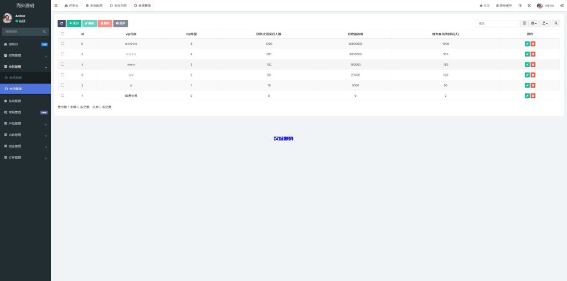Click the green 添加 button
The image size is (567, 281).
click(x=74, y=23)
